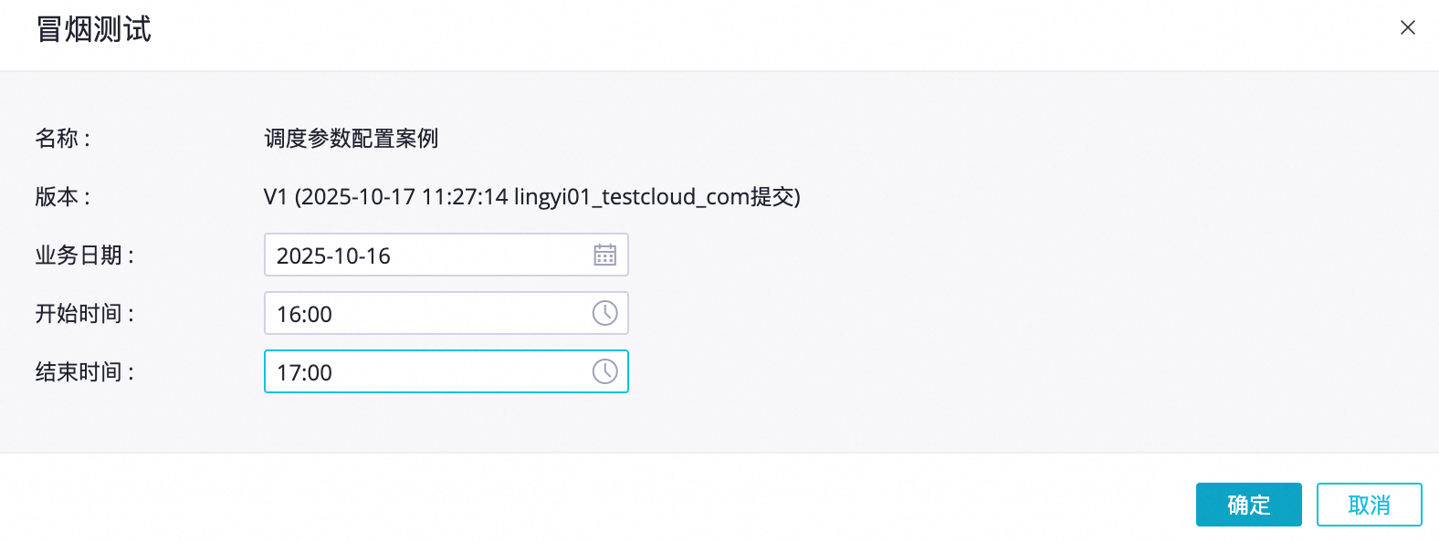This screenshot has height=542, width=1439.
Task: Close the 冒烟测试 dialog
Action: point(1407,27)
